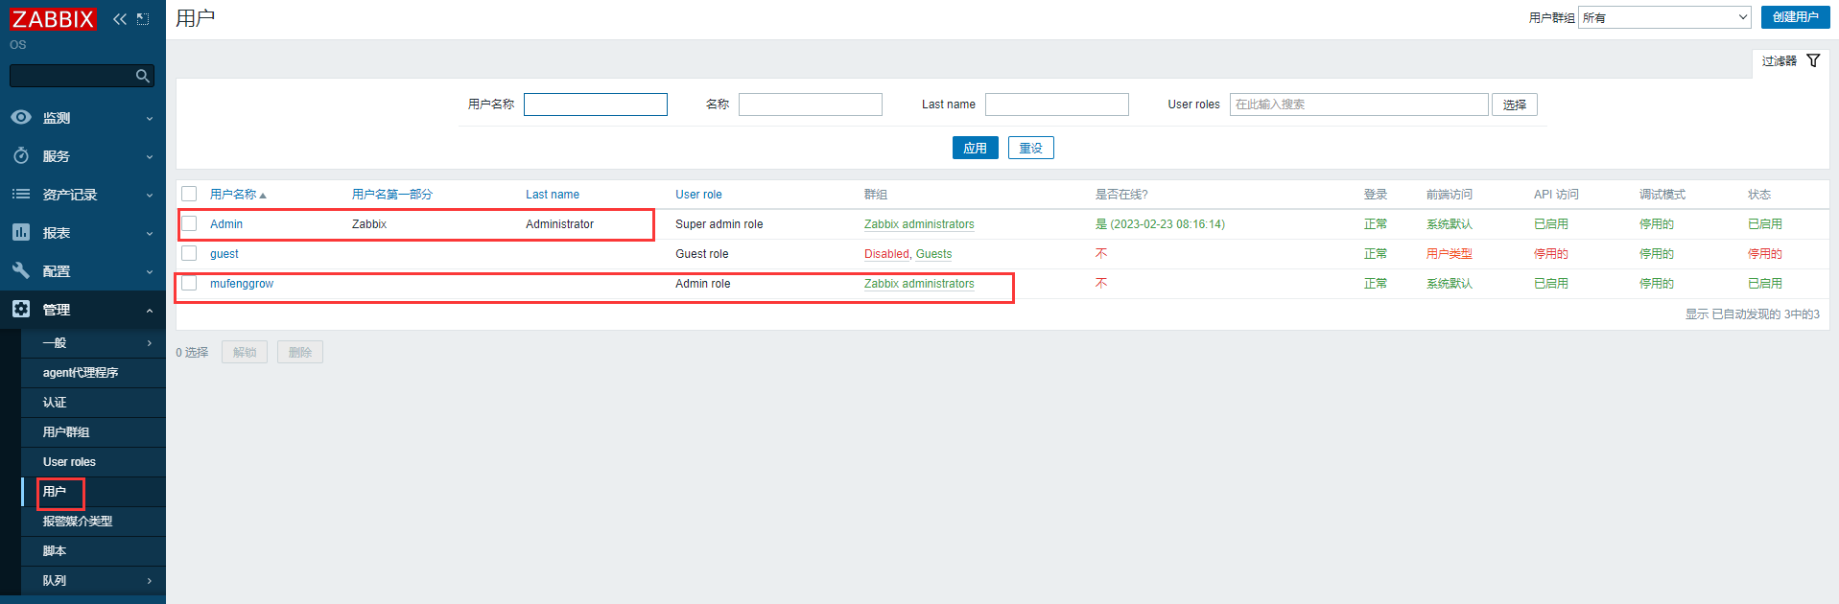Open the 脚本 menu item
The width and height of the screenshot is (1839, 604).
[93, 551]
